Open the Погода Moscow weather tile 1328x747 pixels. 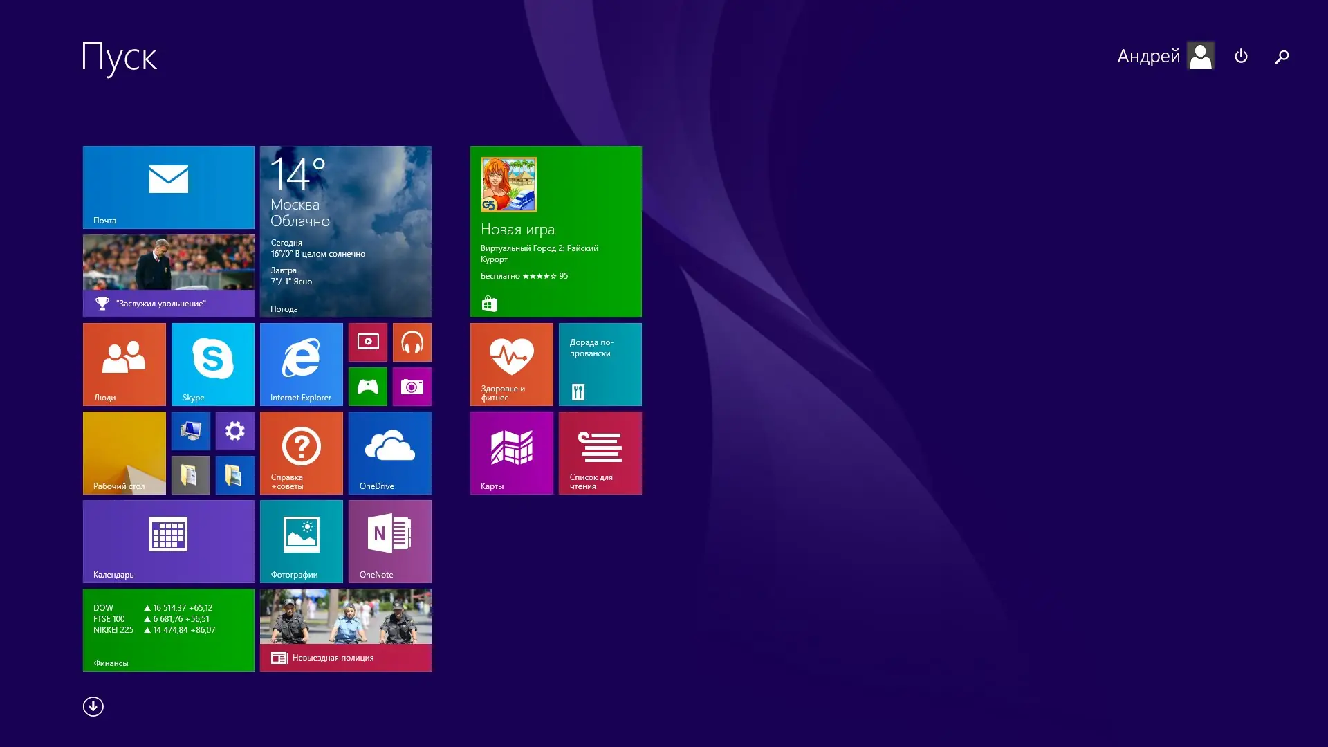(x=345, y=231)
